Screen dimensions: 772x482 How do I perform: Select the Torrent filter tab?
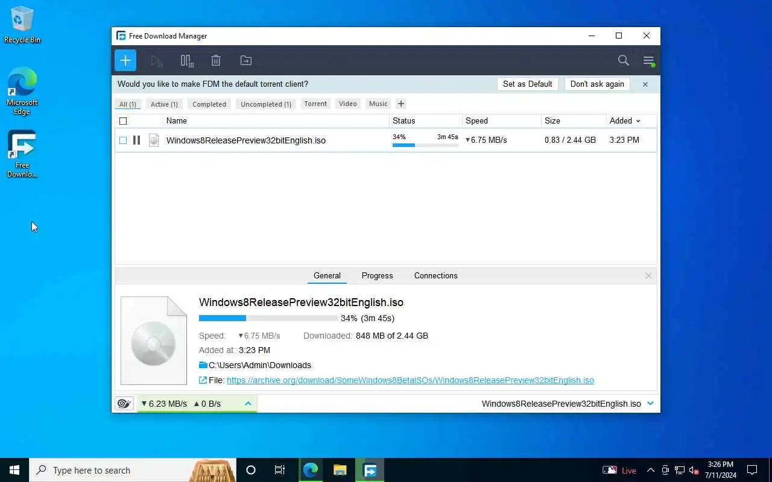point(315,104)
